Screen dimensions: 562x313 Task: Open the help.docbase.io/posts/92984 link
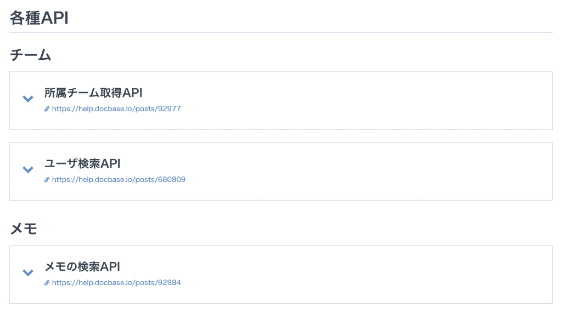coord(116,282)
